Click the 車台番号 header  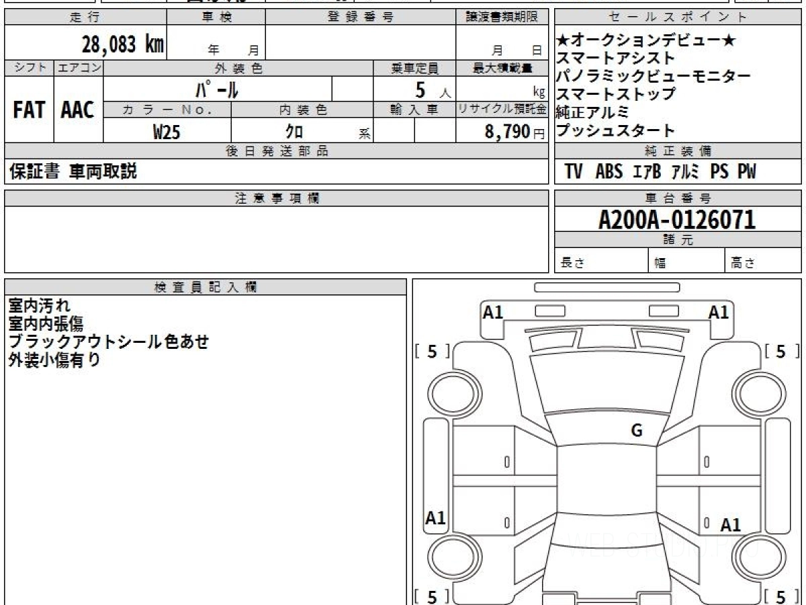coord(678,198)
